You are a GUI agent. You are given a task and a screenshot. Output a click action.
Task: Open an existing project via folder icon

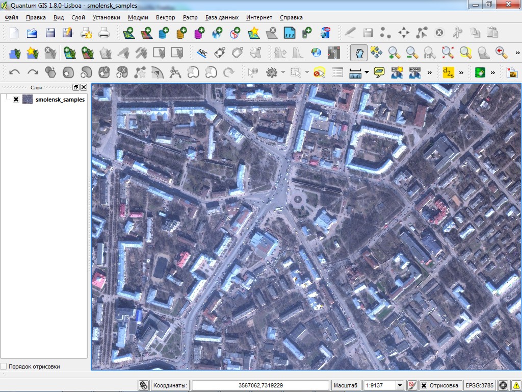32,33
